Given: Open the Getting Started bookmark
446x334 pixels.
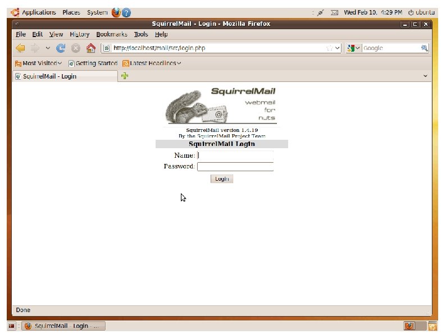Looking at the screenshot, I should click(93, 63).
